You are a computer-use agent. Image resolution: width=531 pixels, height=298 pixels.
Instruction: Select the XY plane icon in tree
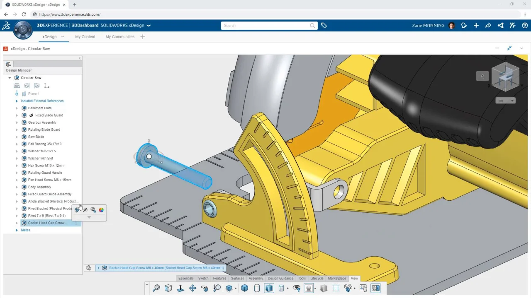point(17,86)
